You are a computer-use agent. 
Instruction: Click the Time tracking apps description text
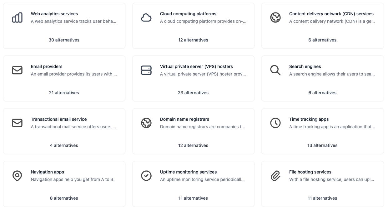coord(332,127)
